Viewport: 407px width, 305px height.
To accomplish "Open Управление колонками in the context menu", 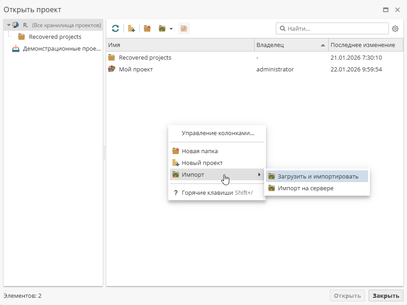I will (x=218, y=133).
